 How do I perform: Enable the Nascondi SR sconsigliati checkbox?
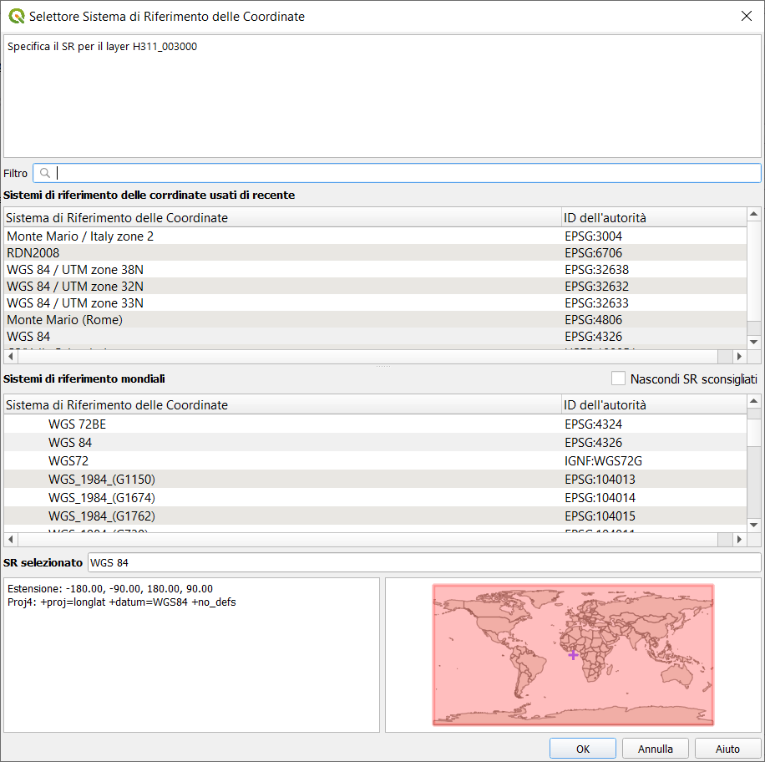pos(618,378)
